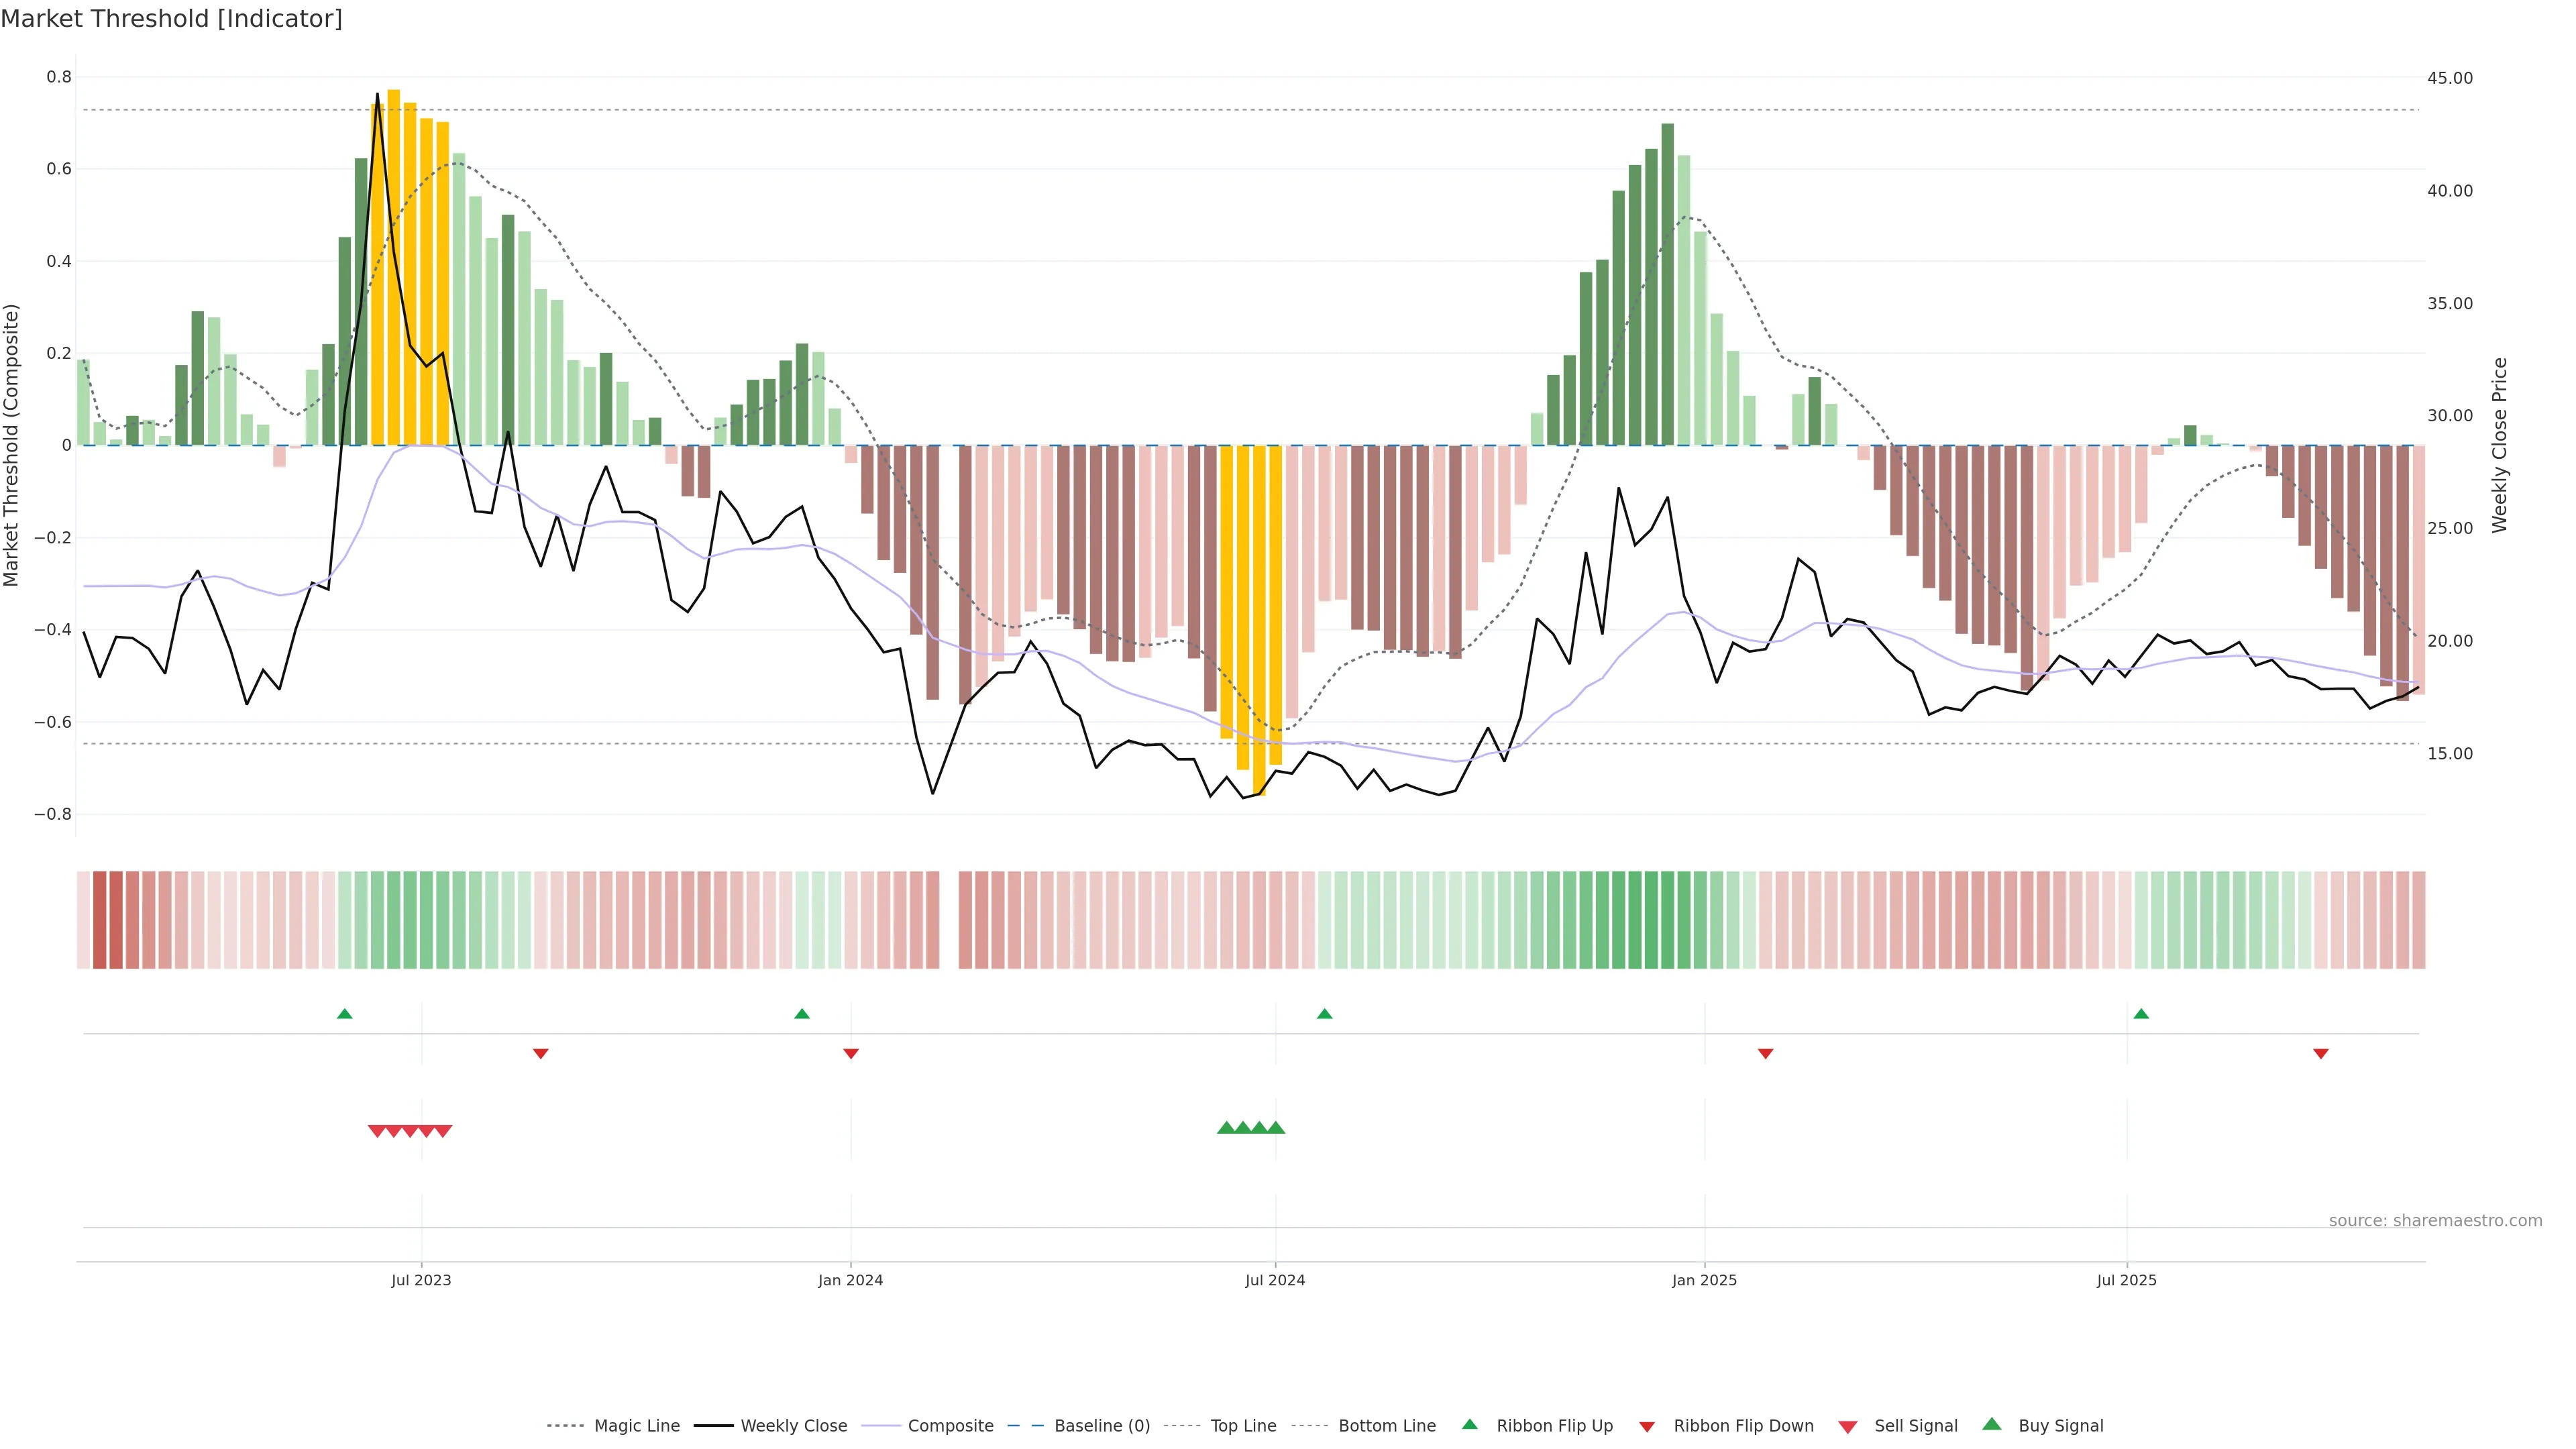Click the Jan 2024 x-axis label

pyautogui.click(x=850, y=1280)
